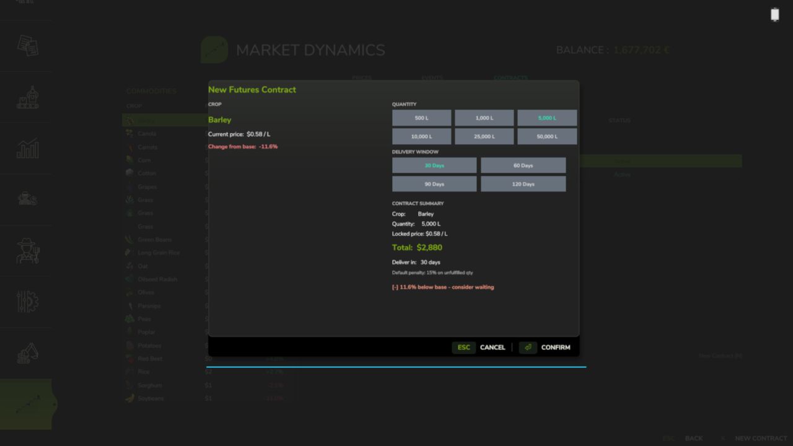Switch delivery window to 60 Days
793x446 pixels.
tap(523, 165)
